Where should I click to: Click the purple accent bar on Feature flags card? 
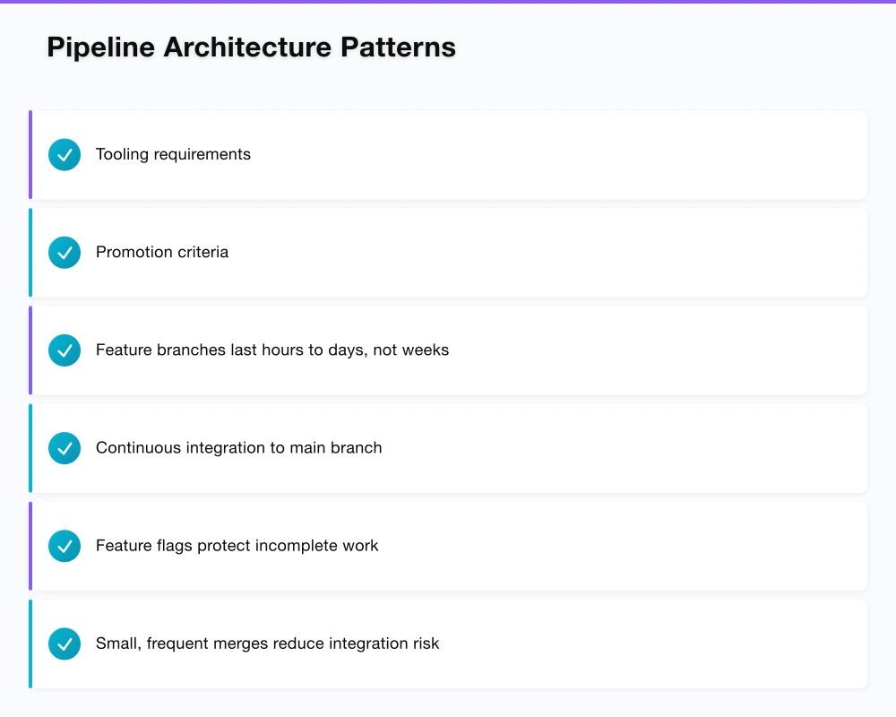click(30, 545)
